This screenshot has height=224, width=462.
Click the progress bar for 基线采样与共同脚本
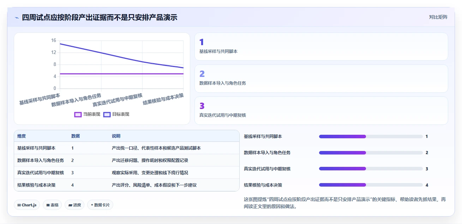tap(371, 137)
